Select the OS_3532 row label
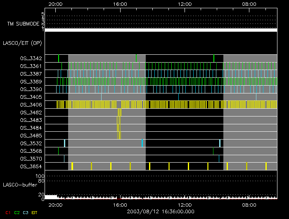The height and width of the screenshot is (219, 289). tap(31, 143)
